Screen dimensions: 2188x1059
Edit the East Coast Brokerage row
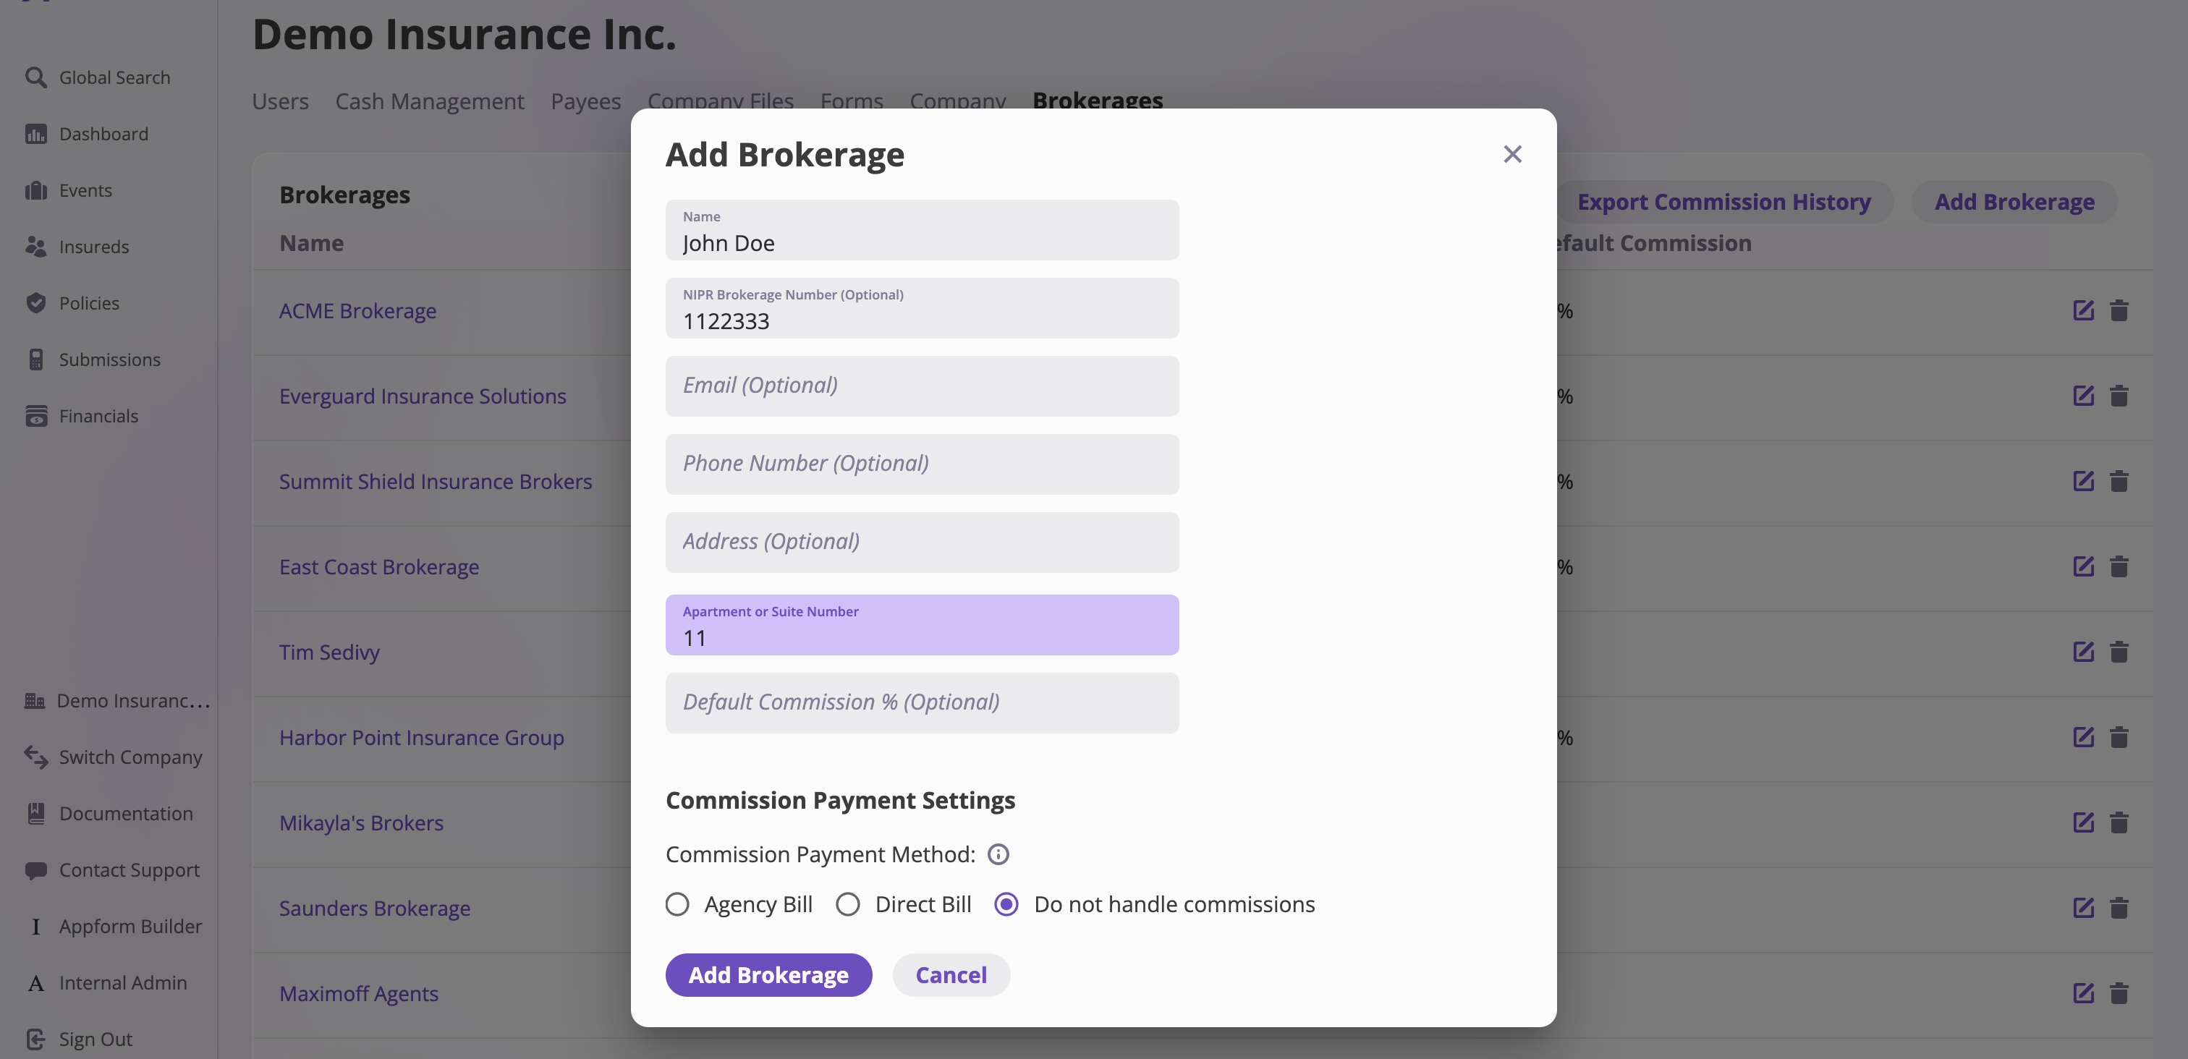point(2082,566)
